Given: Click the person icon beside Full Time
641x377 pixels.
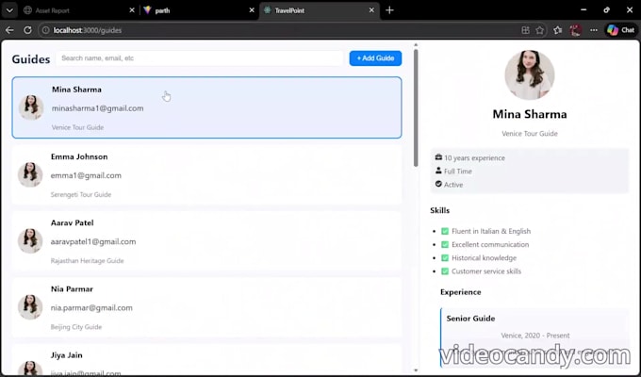Looking at the screenshot, I should (438, 171).
